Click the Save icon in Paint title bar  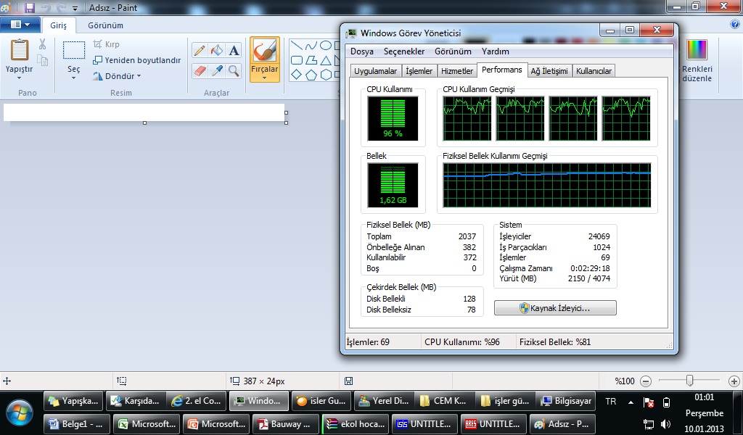point(30,7)
